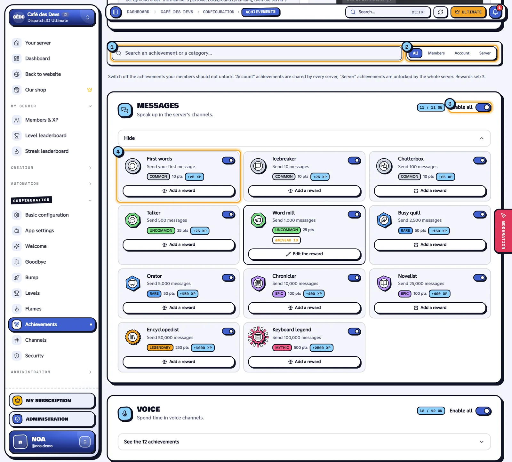Click the Encyclopedist badge icon
The image size is (512, 462).
pos(133,337)
